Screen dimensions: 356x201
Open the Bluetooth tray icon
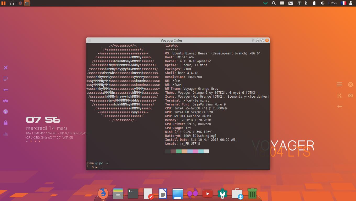pyautogui.click(x=305, y=3)
